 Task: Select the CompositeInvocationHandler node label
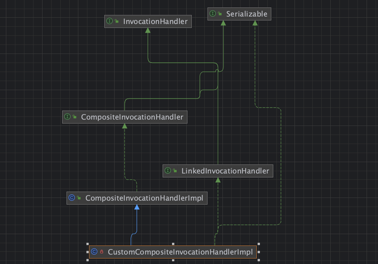coord(132,117)
